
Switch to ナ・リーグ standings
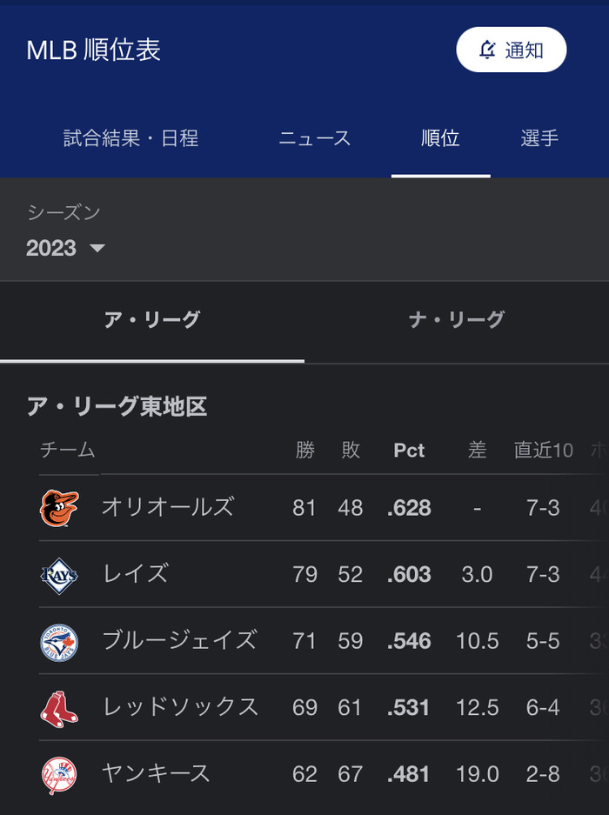point(457,320)
